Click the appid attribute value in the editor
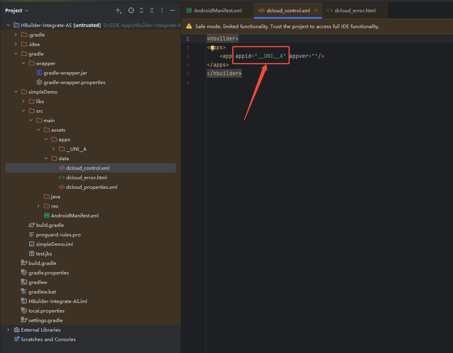Screen dimensions: 453x353 (x=270, y=56)
